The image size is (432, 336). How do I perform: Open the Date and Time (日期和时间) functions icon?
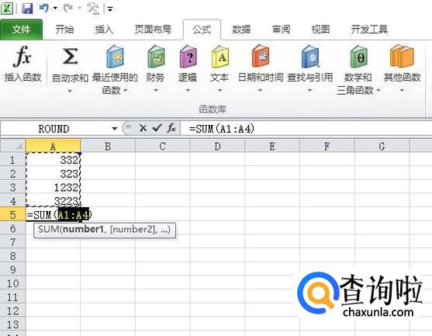[260, 56]
